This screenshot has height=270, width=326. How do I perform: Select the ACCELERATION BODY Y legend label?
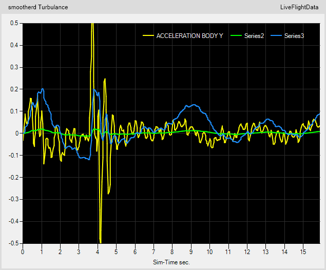point(189,36)
